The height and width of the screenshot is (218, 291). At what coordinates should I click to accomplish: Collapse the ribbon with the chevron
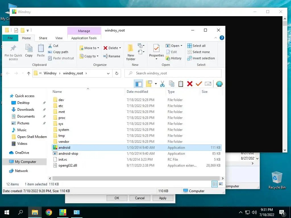coord(216,38)
